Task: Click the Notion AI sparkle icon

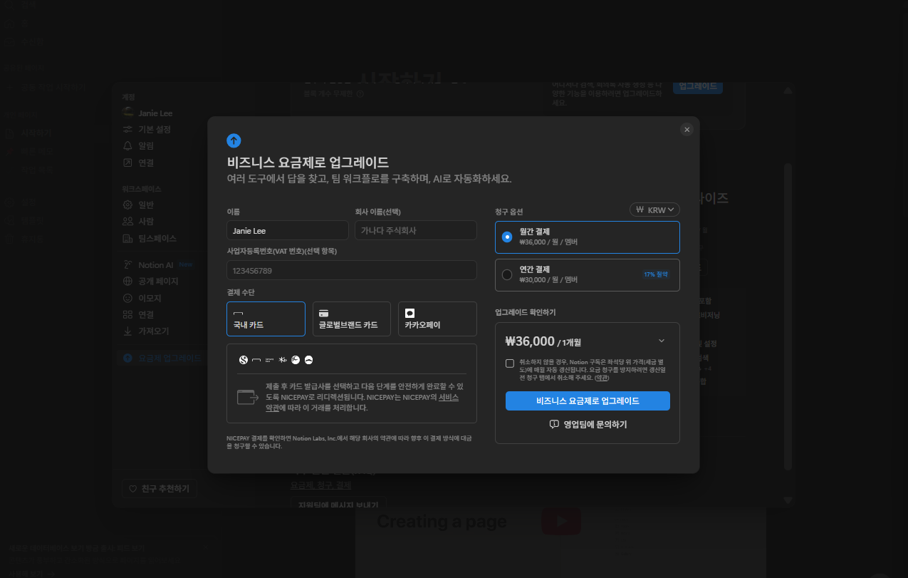Action: (128, 264)
